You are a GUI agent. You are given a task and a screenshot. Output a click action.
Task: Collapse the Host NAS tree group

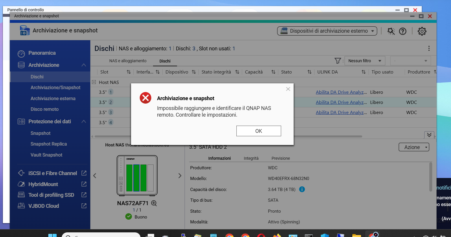tap(94, 82)
